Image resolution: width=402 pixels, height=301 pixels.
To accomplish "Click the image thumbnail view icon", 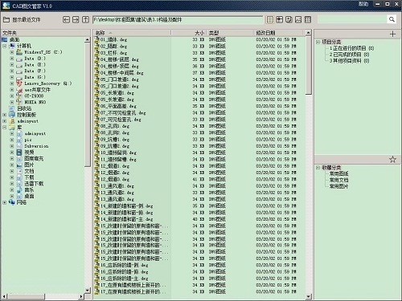I will (298, 19).
